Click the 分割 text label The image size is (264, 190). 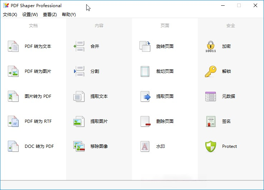coord(95,71)
